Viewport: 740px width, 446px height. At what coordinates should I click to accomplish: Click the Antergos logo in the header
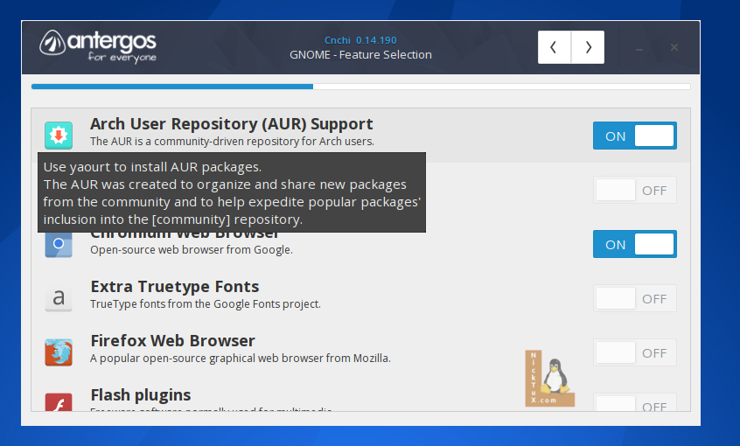97,46
